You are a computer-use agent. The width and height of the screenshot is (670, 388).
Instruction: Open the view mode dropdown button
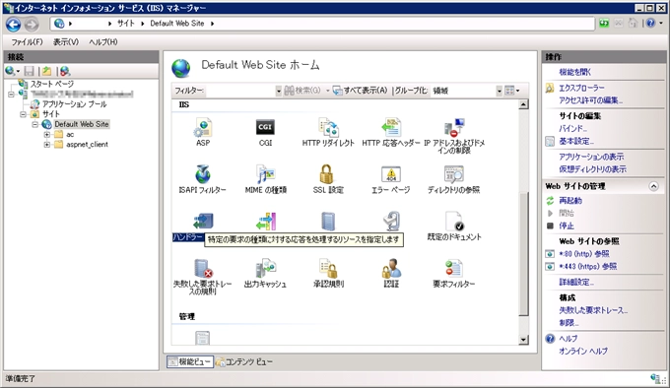pos(512,91)
